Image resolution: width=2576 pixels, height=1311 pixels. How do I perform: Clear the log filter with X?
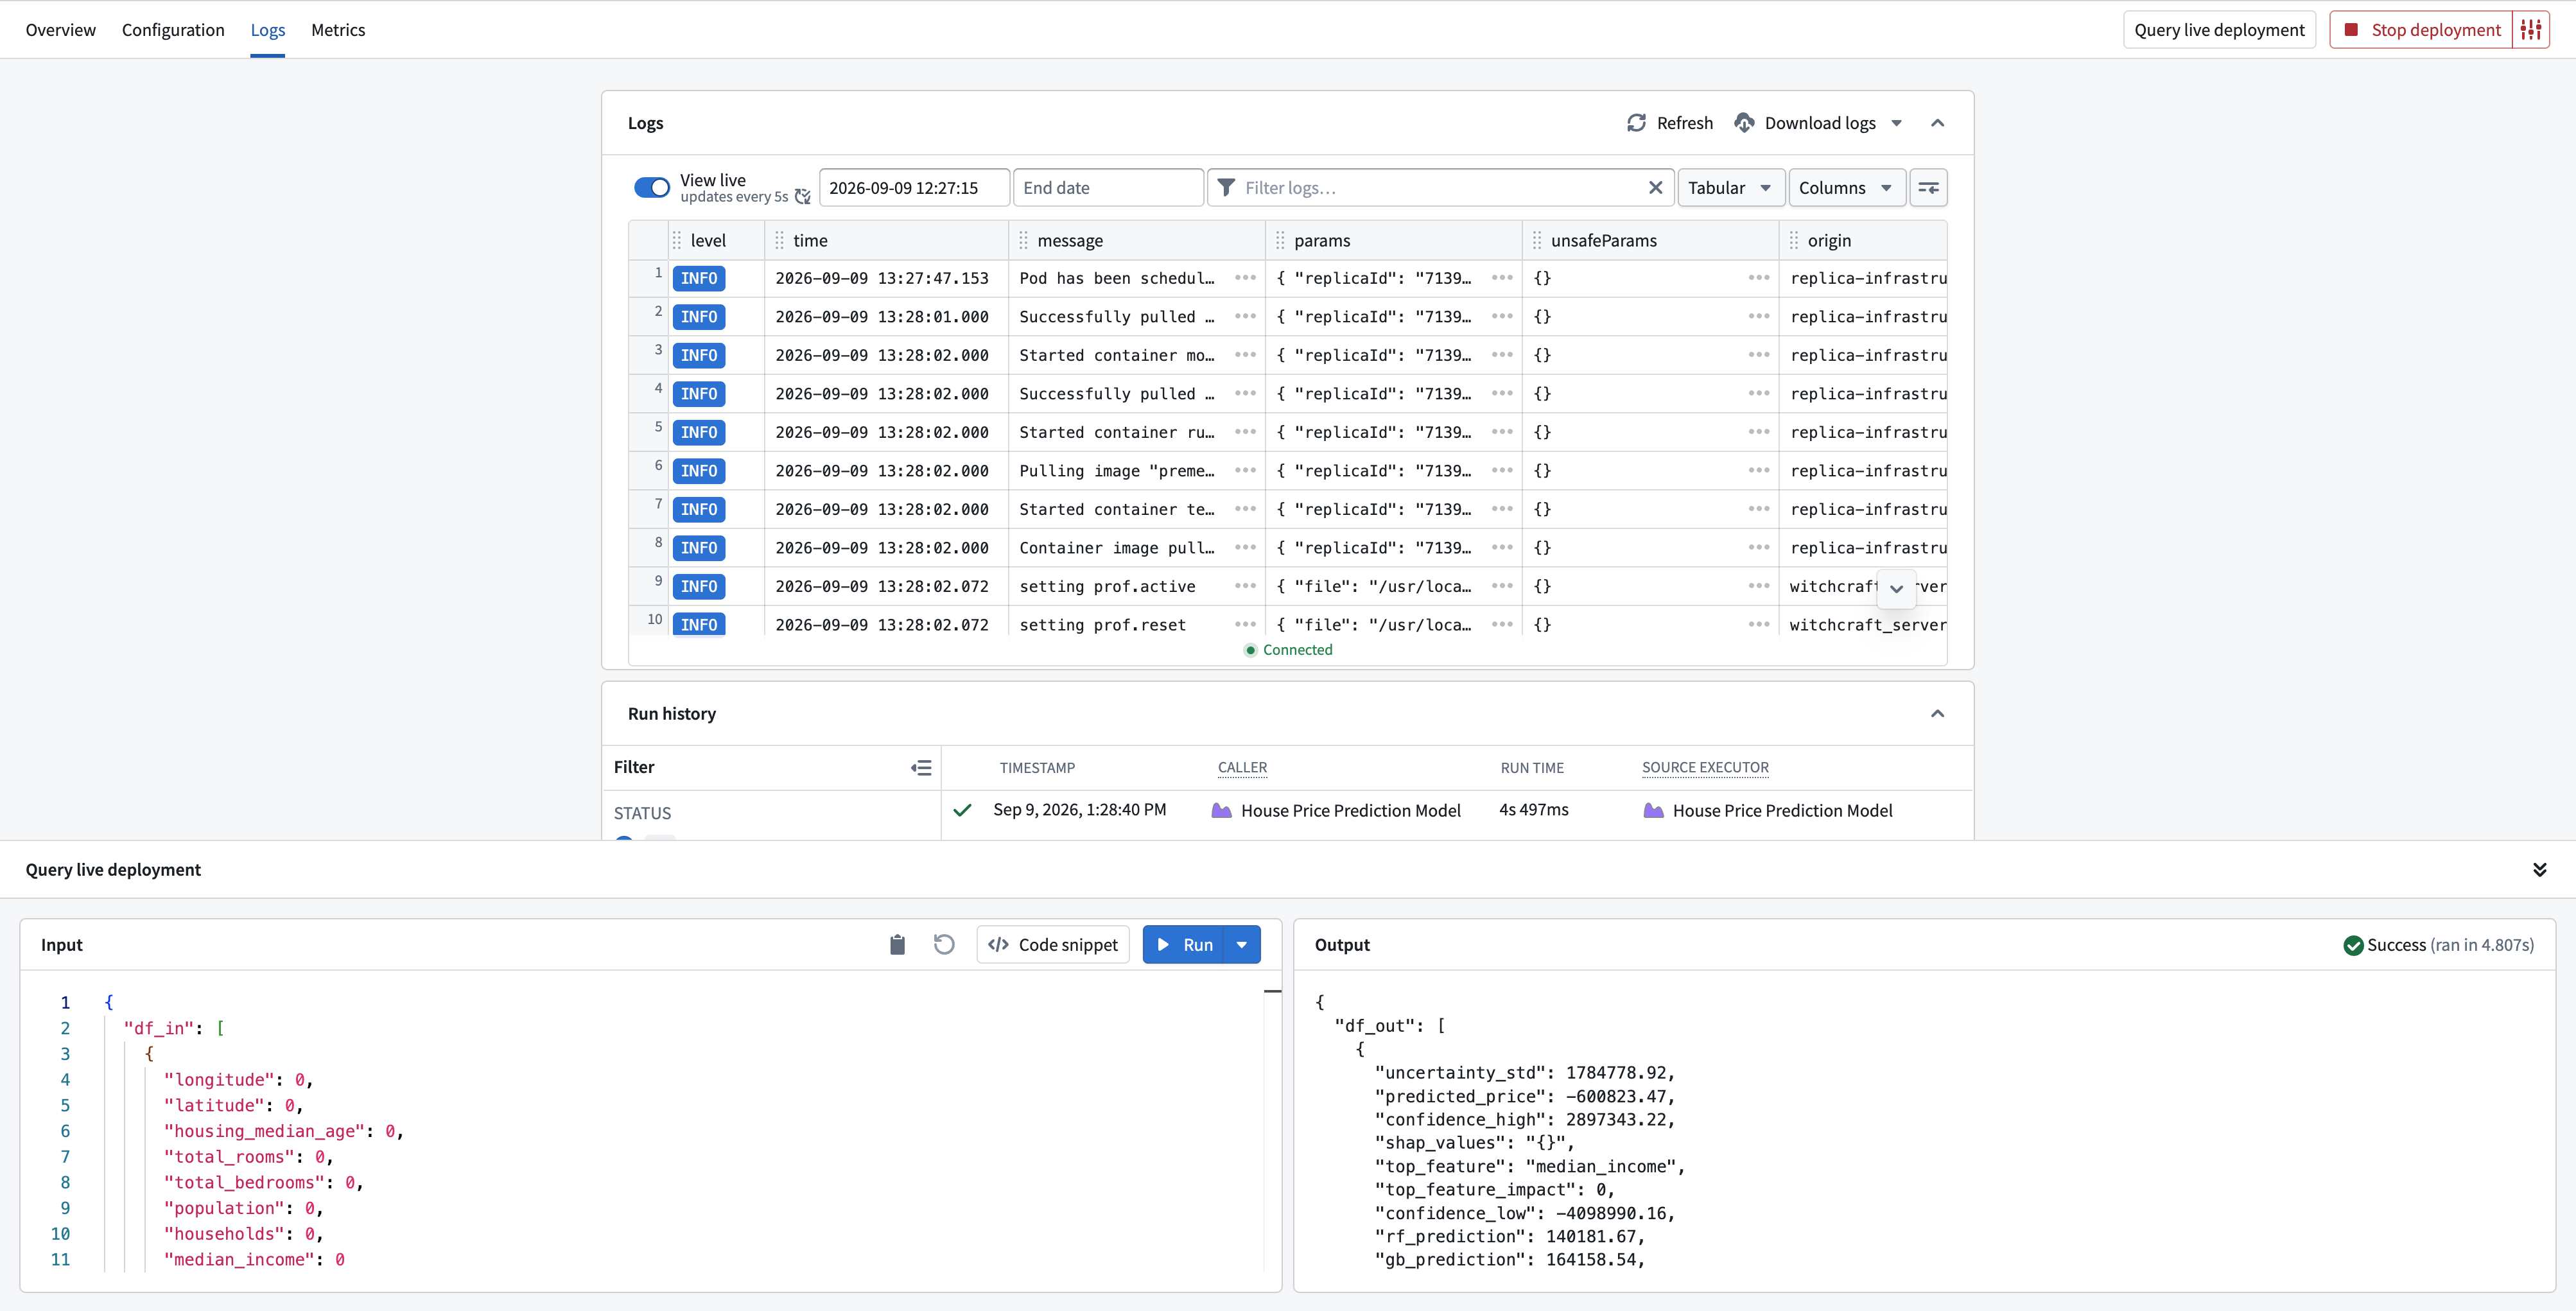[1655, 188]
